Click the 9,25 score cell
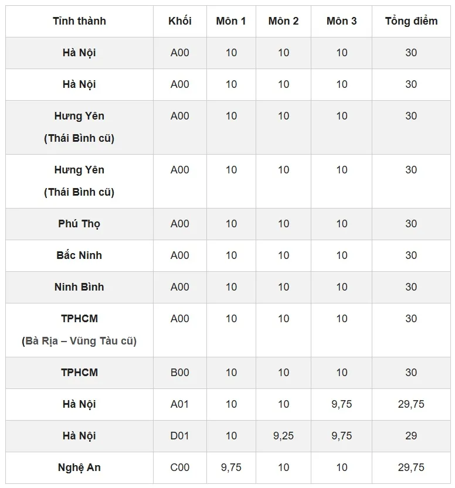Screen dimensions: 455x488 [x=283, y=436]
